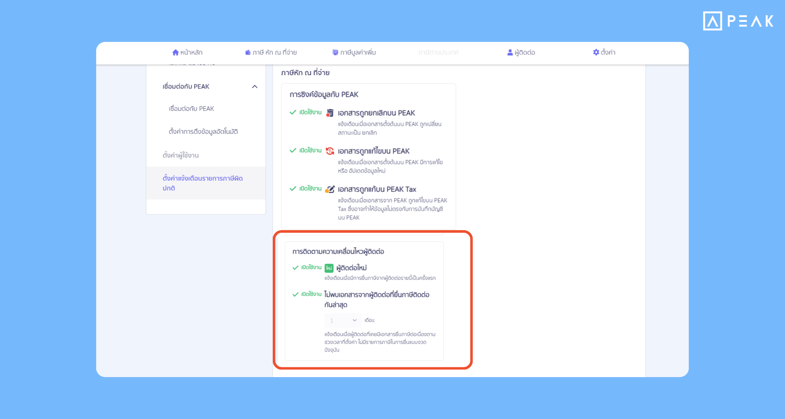
Task: Click description starting แจ้งเตือนเมื่อเอกสารจาก PEAK ถูกแก้ไข
Action: click(x=392, y=209)
